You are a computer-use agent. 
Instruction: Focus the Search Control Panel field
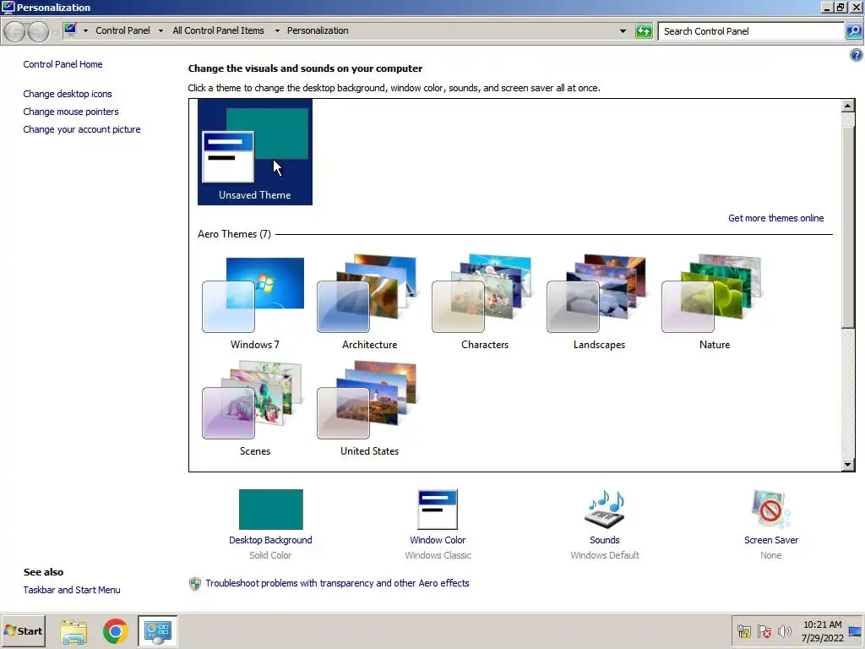pyautogui.click(x=751, y=31)
